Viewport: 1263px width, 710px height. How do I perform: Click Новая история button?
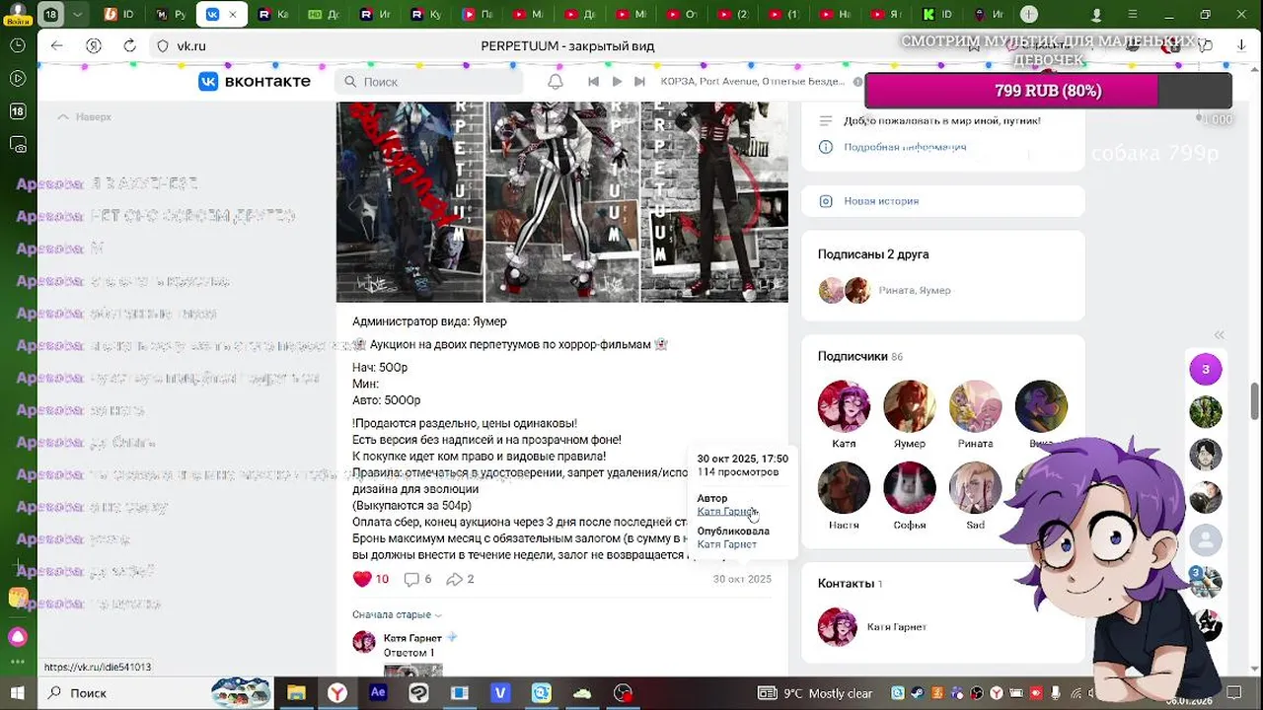tap(942, 201)
